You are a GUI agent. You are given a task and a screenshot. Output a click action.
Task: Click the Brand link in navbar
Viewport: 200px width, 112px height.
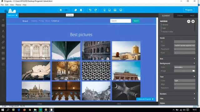pos(25,21)
